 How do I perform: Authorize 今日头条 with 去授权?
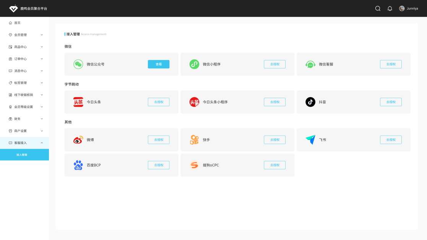pos(159,102)
